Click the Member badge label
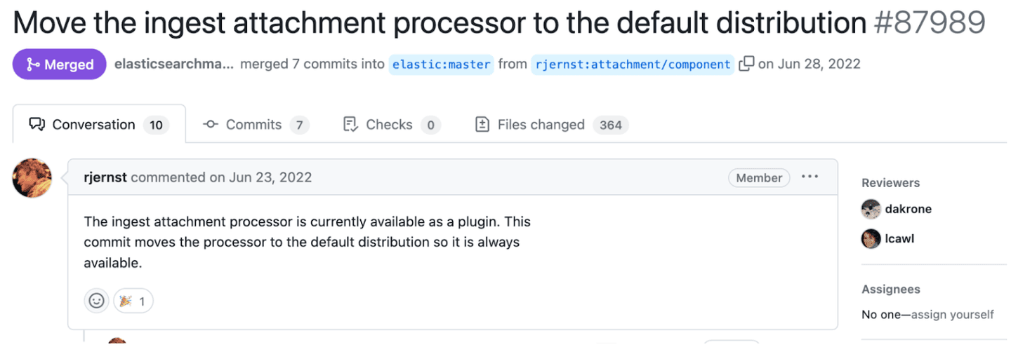The width and height of the screenshot is (1011, 354). point(759,177)
